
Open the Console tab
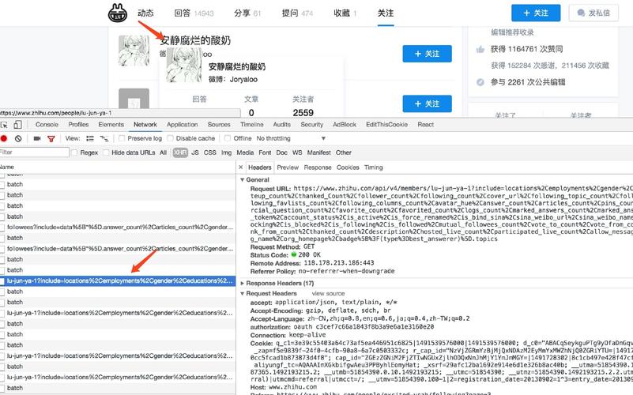47,125
